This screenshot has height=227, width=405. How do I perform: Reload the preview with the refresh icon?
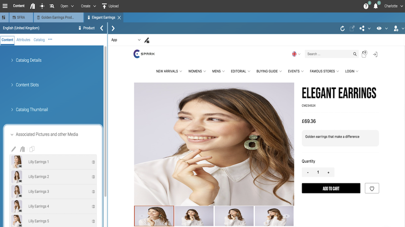click(342, 28)
